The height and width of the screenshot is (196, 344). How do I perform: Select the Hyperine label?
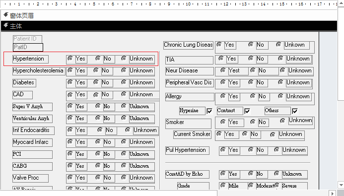coord(193,111)
